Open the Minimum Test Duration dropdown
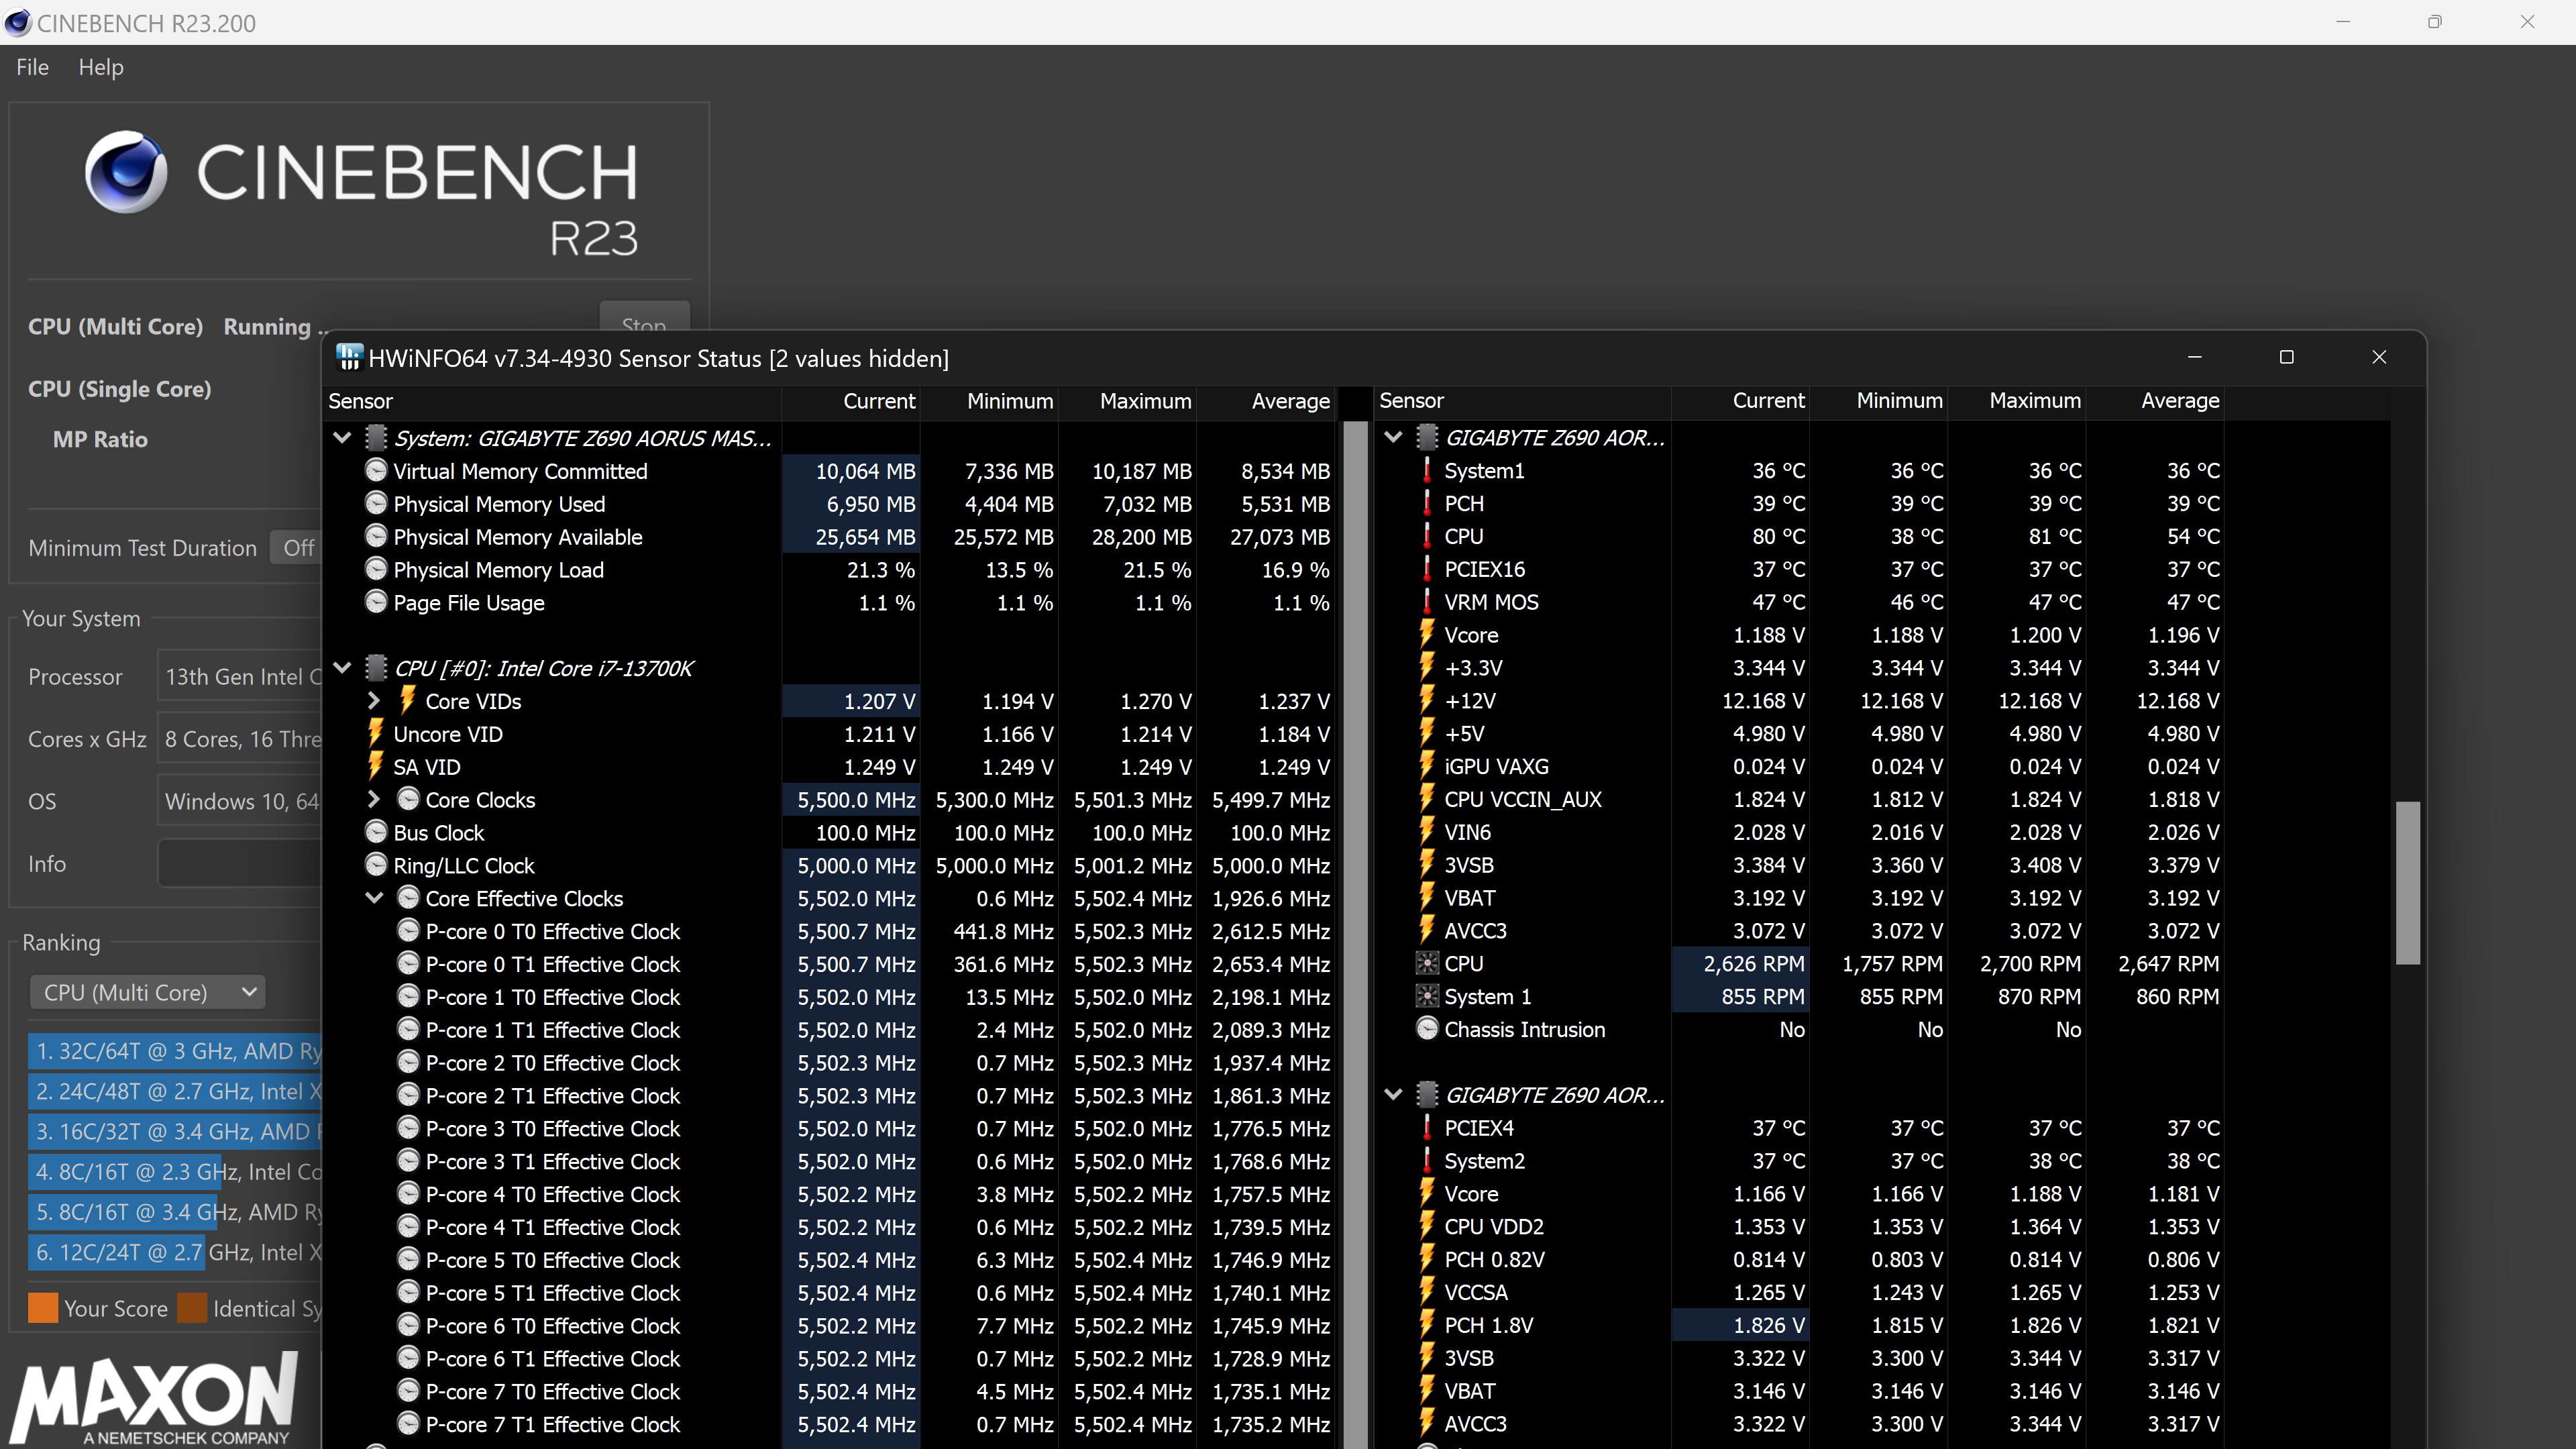The width and height of the screenshot is (2576, 1449). pyautogui.click(x=296, y=548)
